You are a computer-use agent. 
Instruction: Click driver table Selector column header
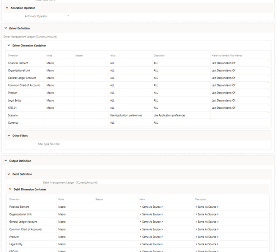[79, 56]
